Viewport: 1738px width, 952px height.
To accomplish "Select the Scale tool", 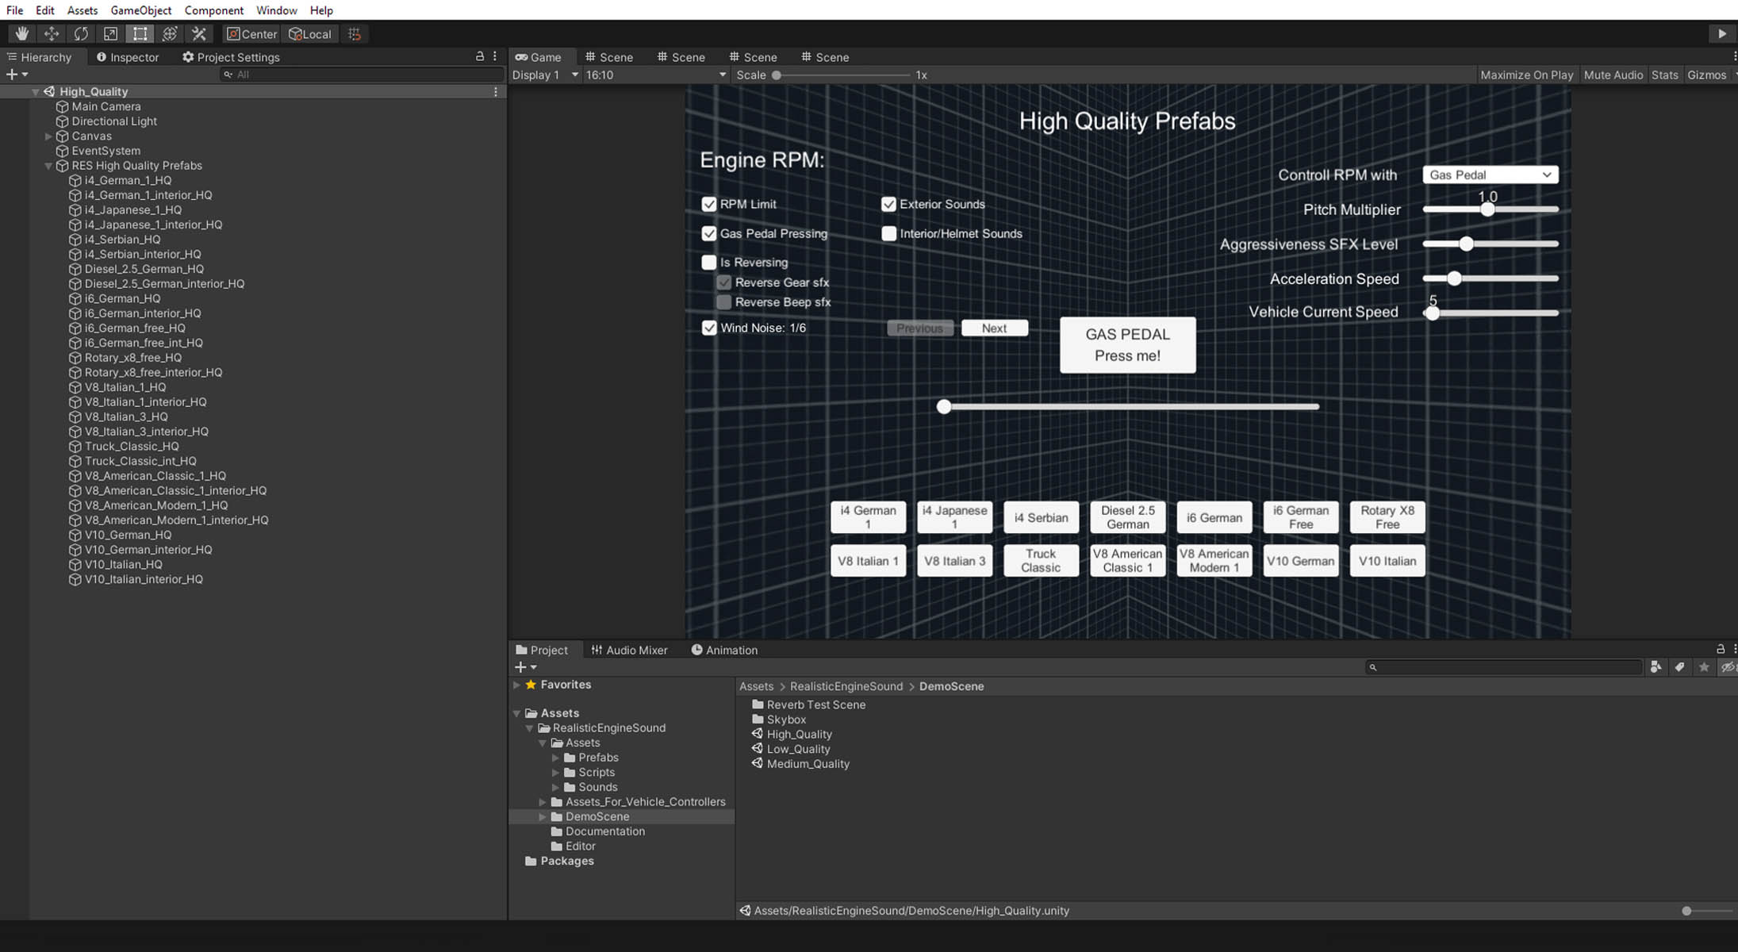I will (x=110, y=33).
